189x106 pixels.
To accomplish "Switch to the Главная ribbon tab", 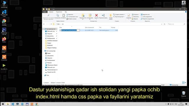I will click(51, 12).
